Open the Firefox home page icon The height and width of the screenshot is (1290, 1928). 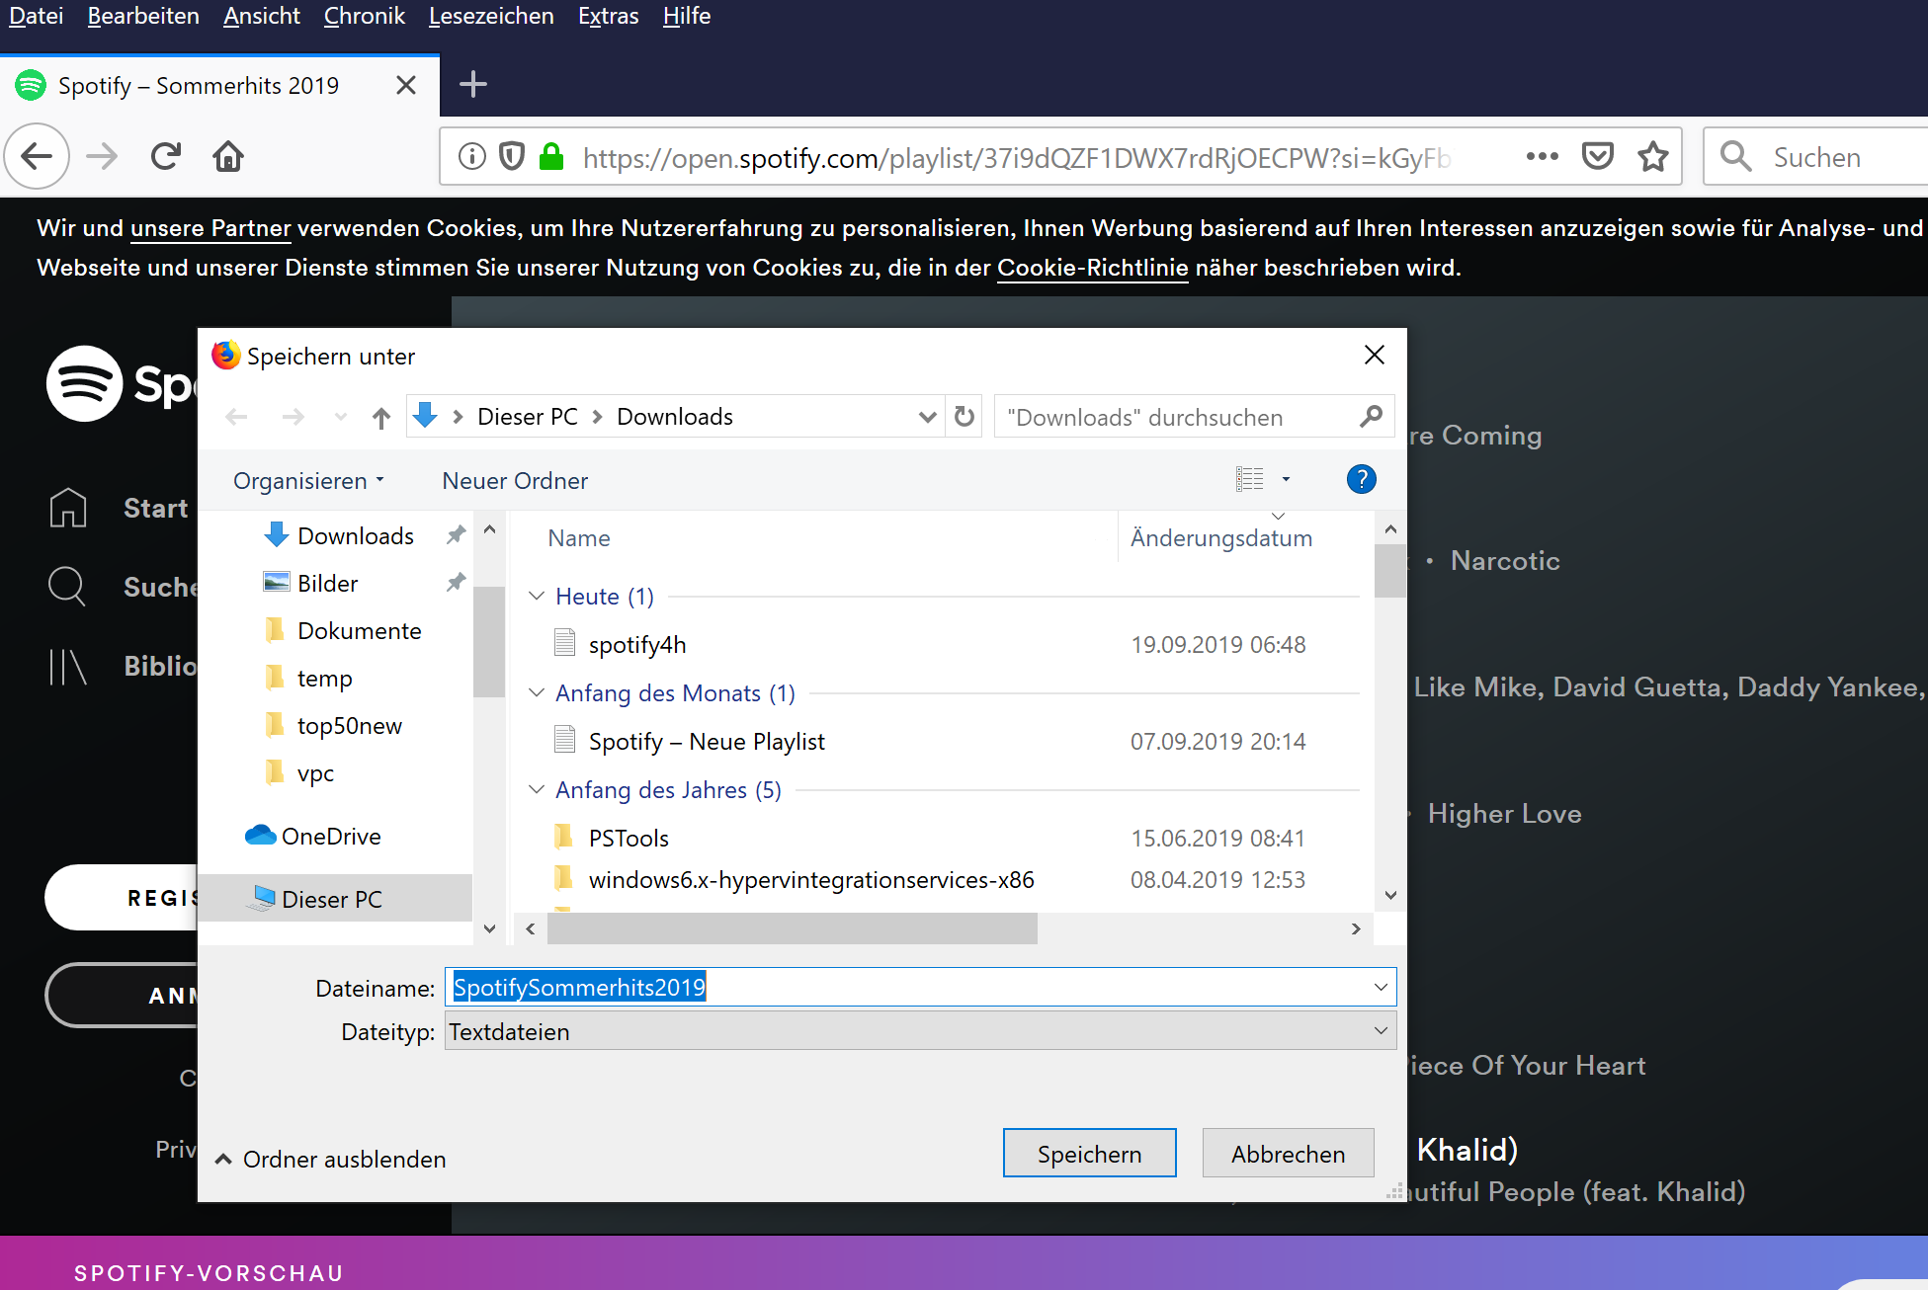pyautogui.click(x=228, y=156)
